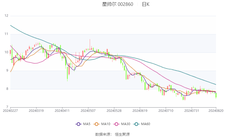Click the price axis label 12
The width and height of the screenshot is (225, 137).
pos(6,16)
